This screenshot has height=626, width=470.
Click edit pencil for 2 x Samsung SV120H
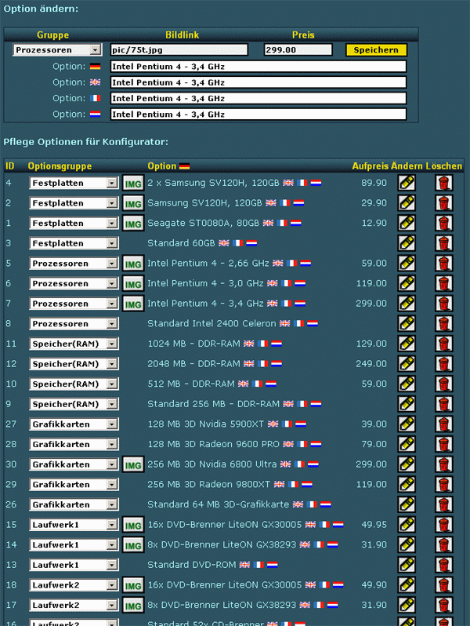[x=407, y=183]
